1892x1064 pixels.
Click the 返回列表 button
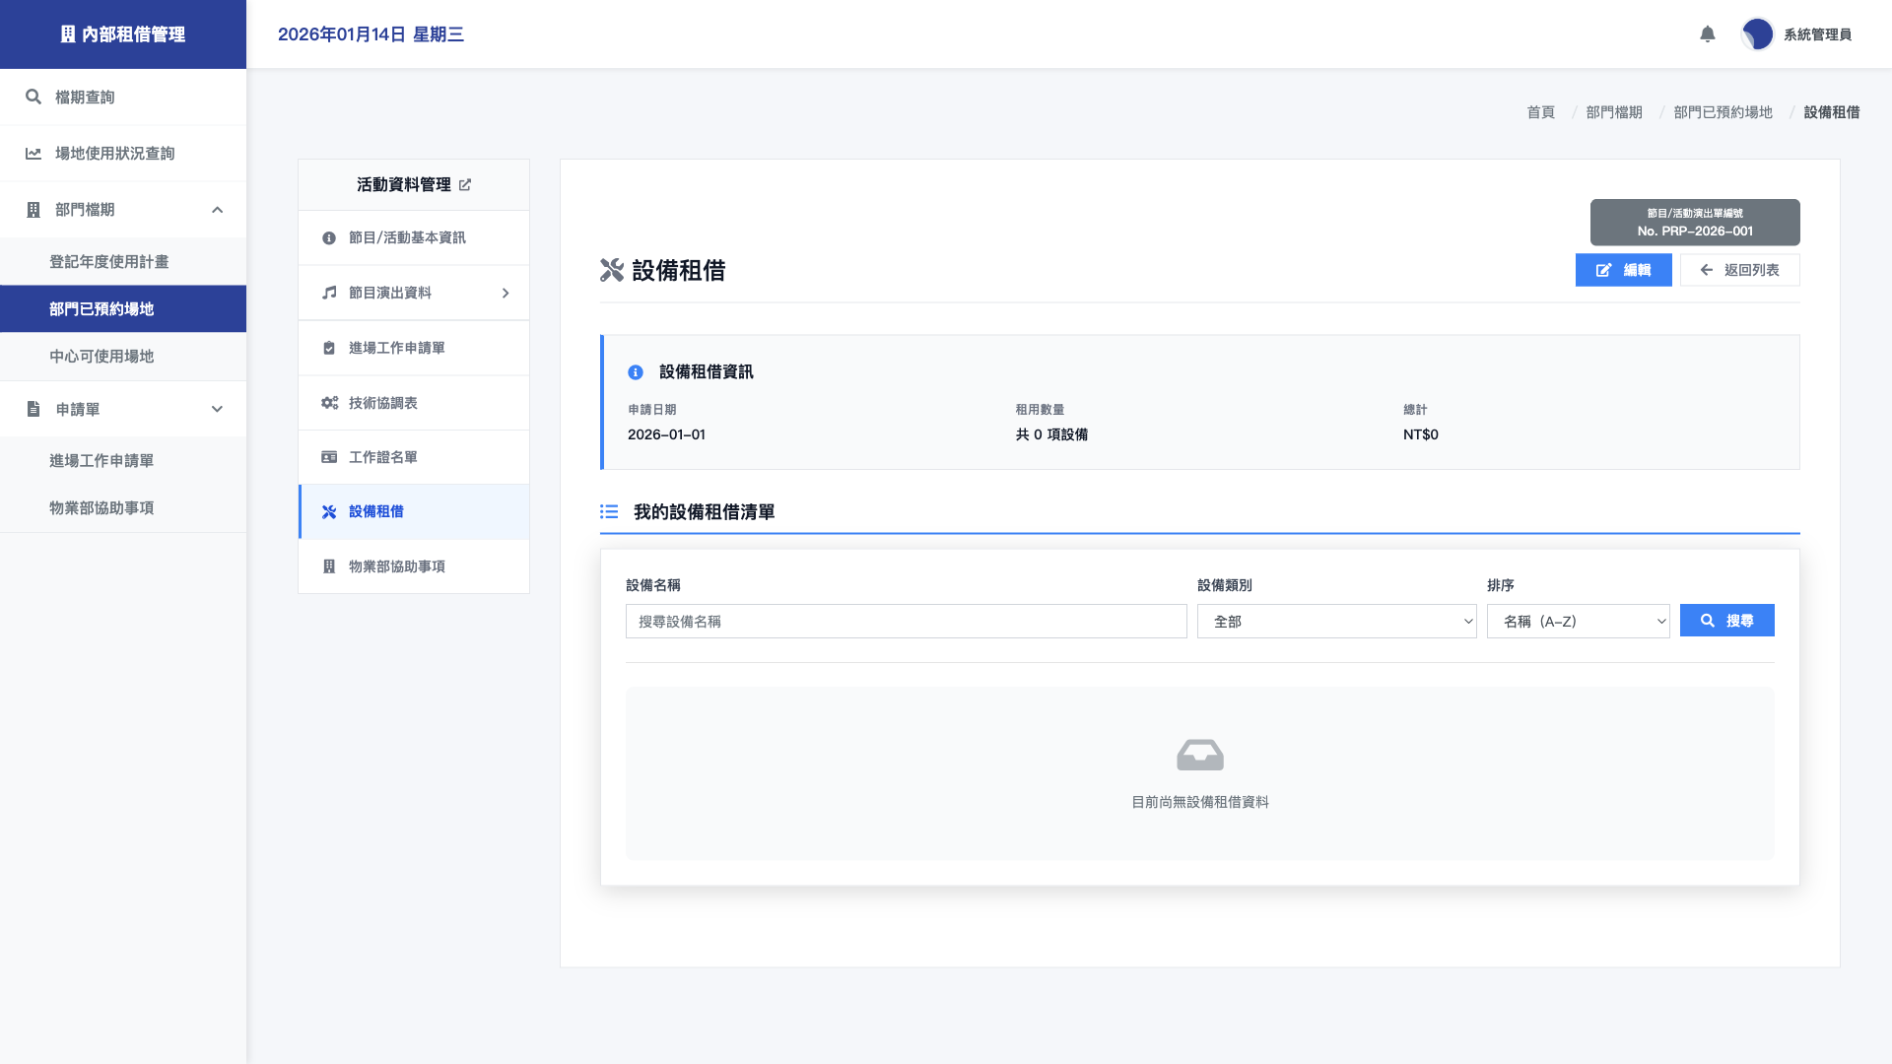pyautogui.click(x=1739, y=270)
